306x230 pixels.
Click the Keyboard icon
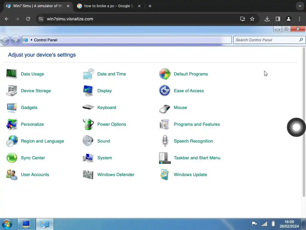click(88, 107)
